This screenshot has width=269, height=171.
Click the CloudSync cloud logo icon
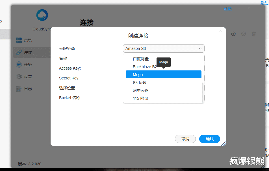(42, 15)
